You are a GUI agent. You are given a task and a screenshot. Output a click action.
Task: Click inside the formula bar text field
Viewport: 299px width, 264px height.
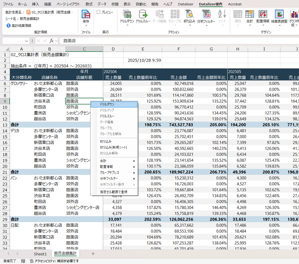click(x=177, y=41)
